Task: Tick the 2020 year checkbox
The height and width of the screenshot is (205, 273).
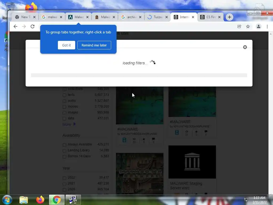Action: [x=64, y=190]
